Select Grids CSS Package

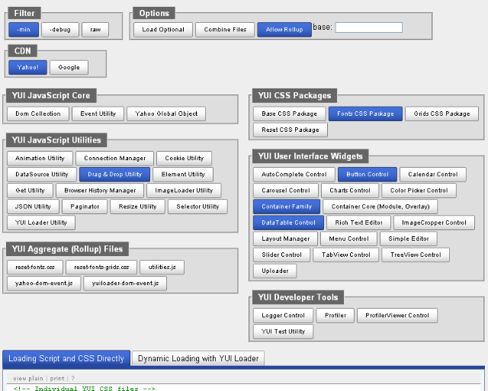pyautogui.click(x=442, y=114)
